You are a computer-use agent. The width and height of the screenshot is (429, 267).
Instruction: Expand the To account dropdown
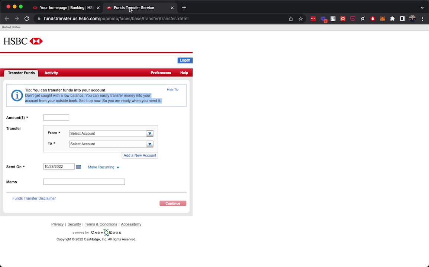click(150, 144)
